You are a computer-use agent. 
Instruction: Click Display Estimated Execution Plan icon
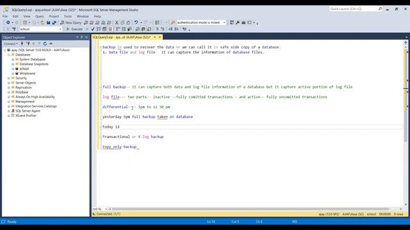(x=99, y=29)
